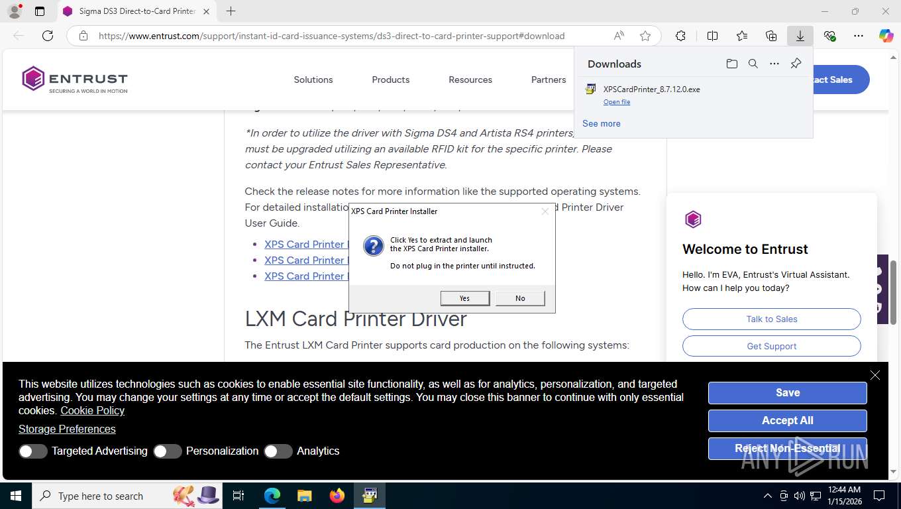
Task: Click the Open file link
Action: tap(617, 102)
